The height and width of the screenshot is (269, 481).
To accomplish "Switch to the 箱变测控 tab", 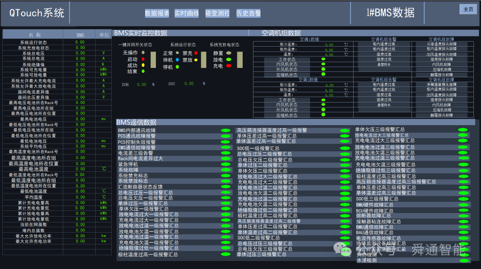I will coord(216,12).
